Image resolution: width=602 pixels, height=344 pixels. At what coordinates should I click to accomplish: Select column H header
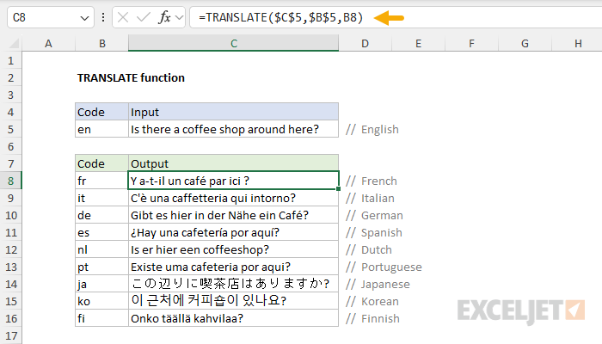(x=577, y=43)
